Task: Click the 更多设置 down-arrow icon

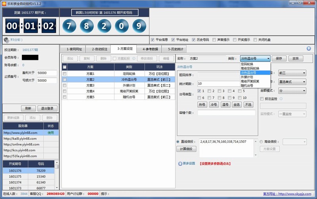Action: click(180, 163)
